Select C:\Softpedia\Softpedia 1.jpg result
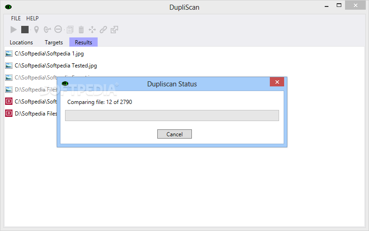 (49, 54)
